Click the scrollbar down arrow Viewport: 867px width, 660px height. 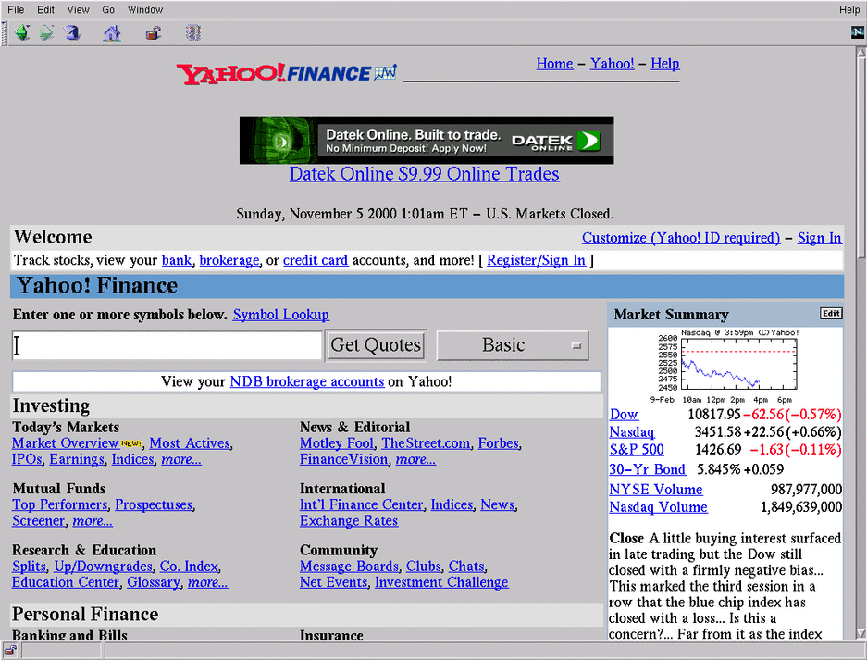tap(861, 633)
